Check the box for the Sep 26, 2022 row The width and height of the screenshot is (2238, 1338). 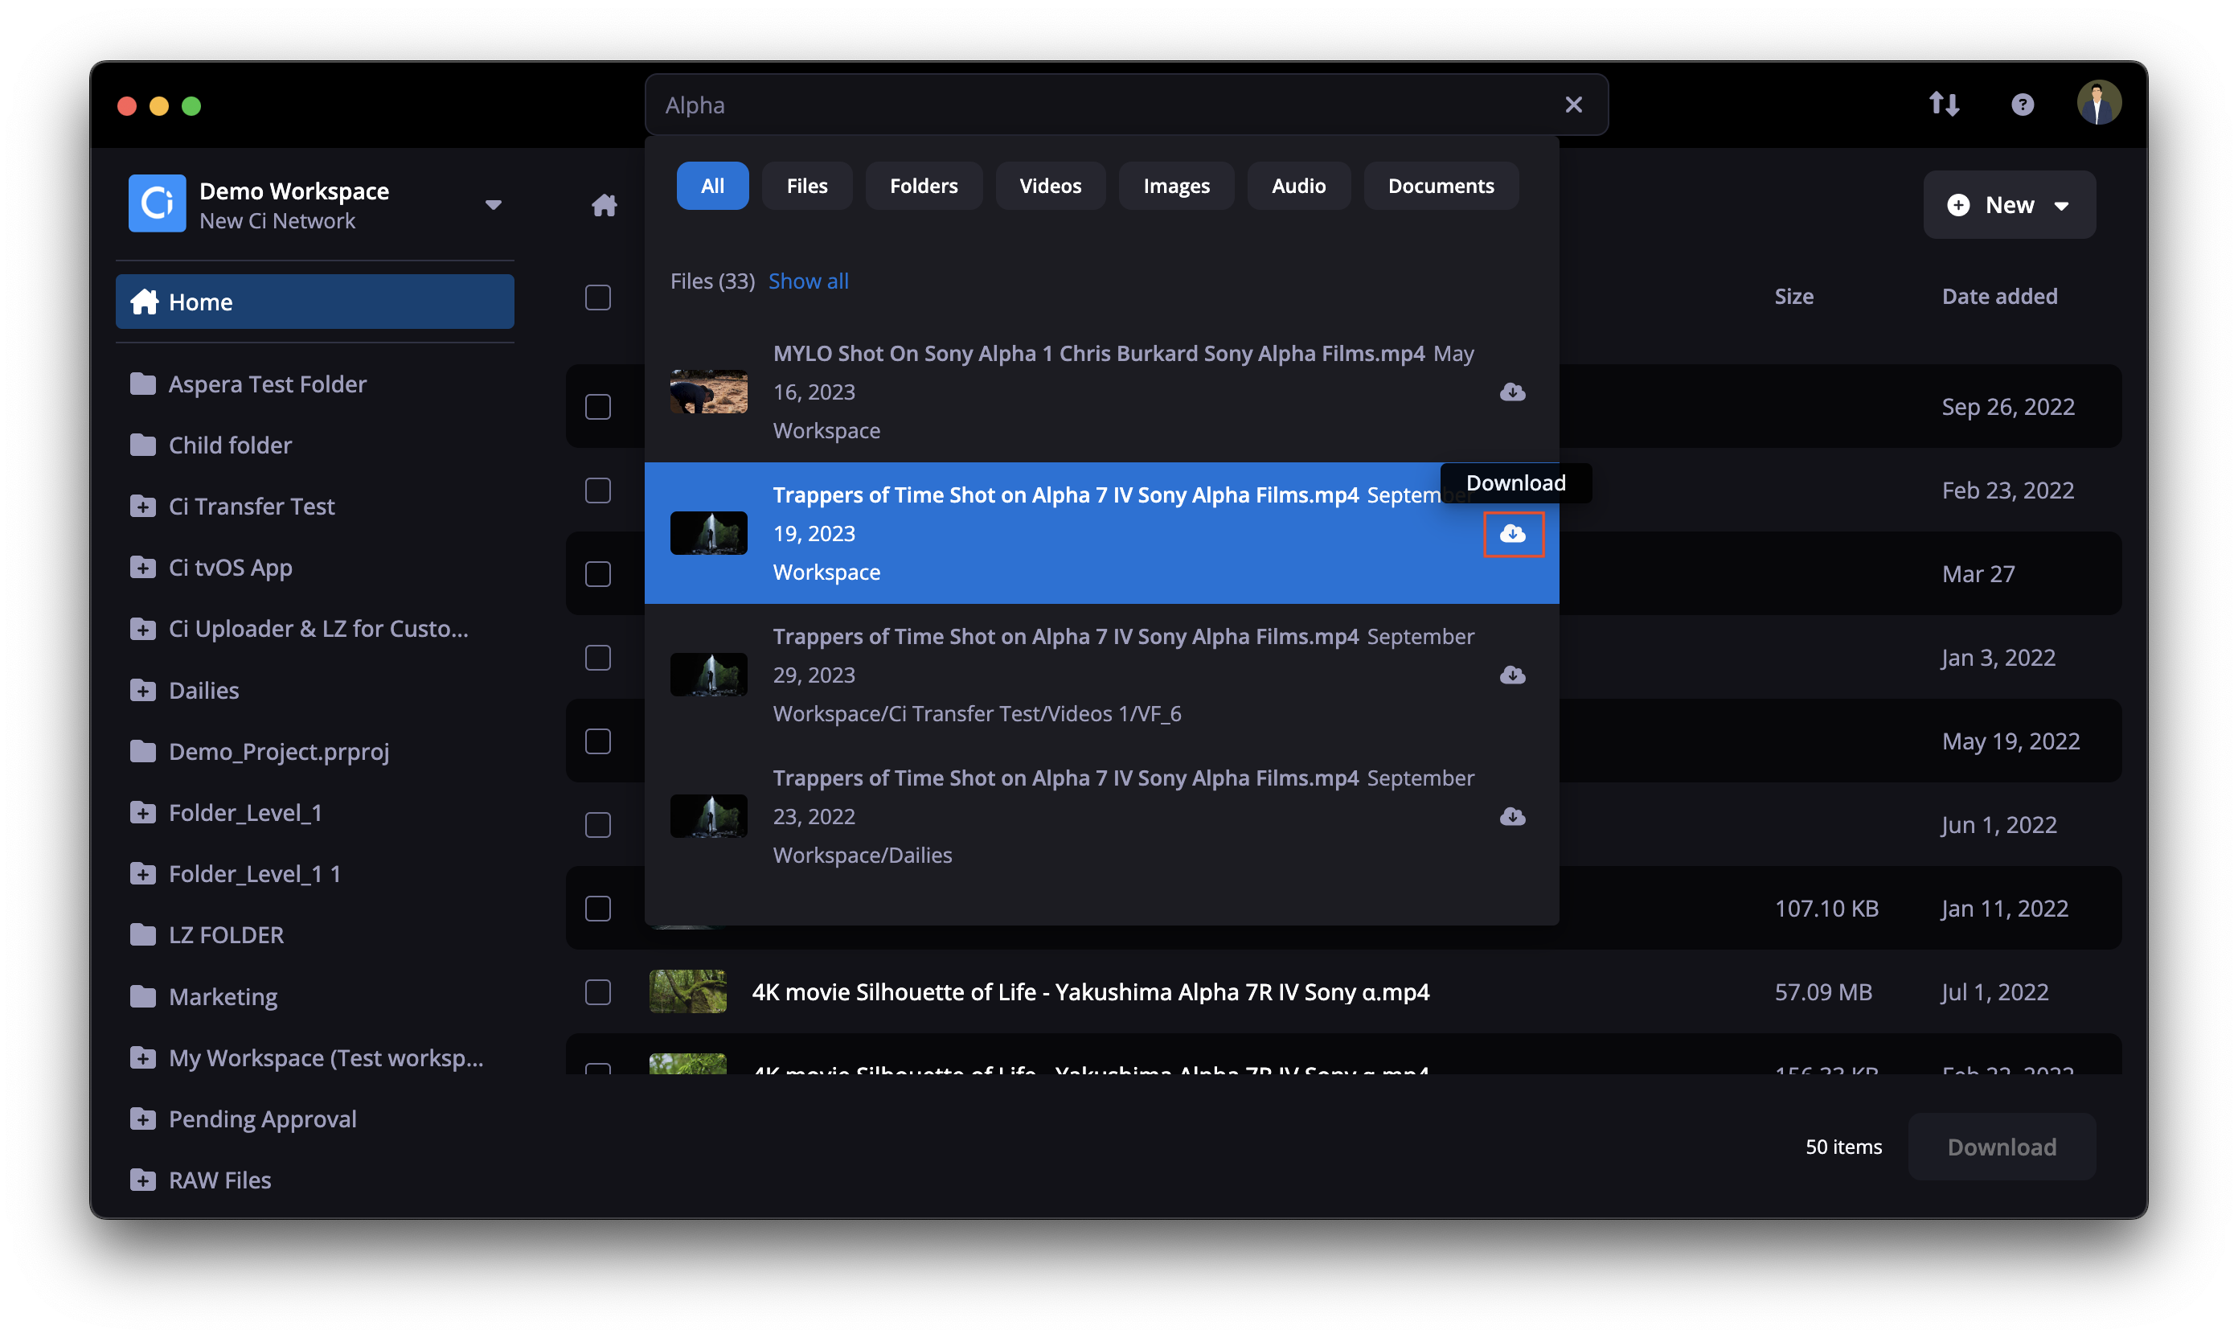click(x=597, y=407)
